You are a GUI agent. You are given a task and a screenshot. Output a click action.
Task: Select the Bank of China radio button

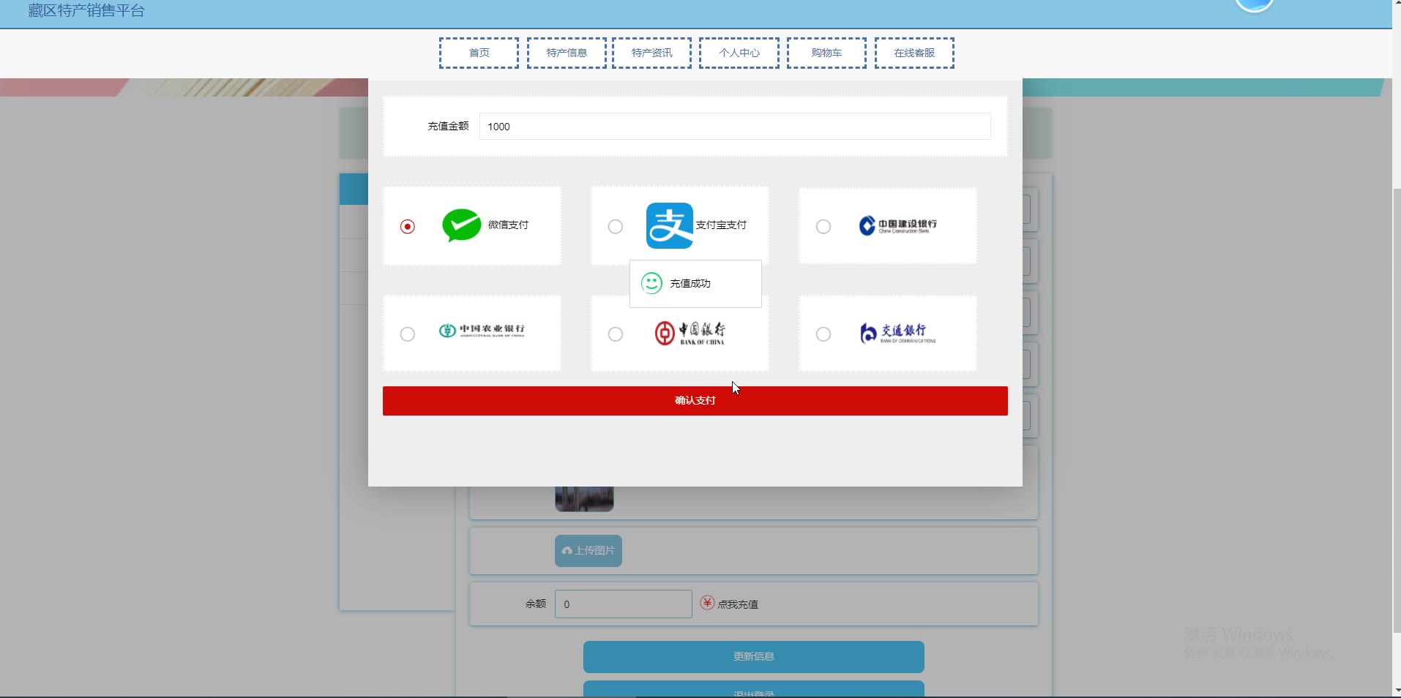pyautogui.click(x=616, y=334)
